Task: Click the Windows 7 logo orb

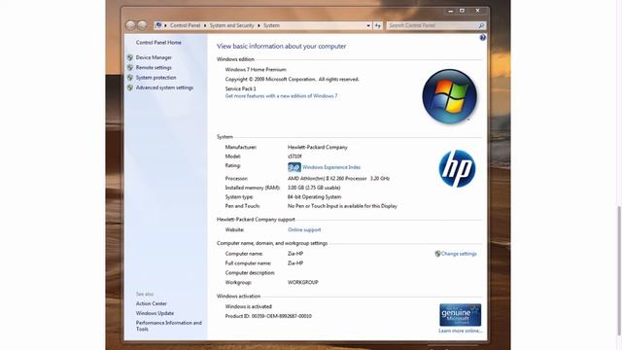Action: [x=449, y=96]
